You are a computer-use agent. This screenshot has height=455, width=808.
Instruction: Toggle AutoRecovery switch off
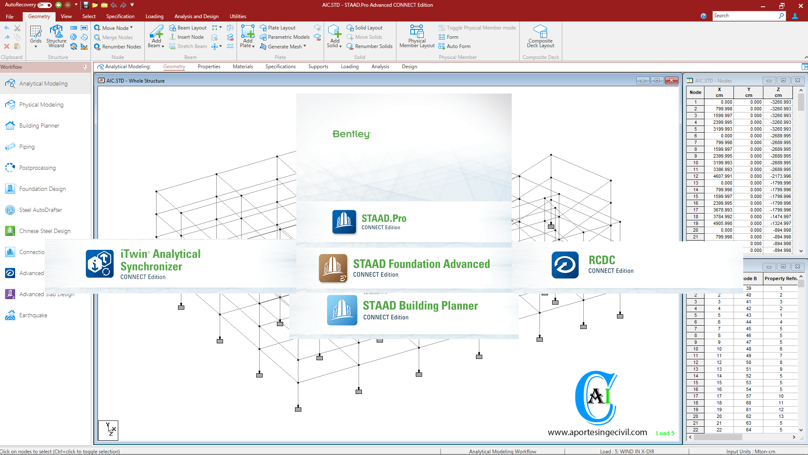click(x=44, y=5)
